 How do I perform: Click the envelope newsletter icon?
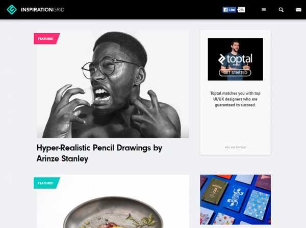[298, 10]
